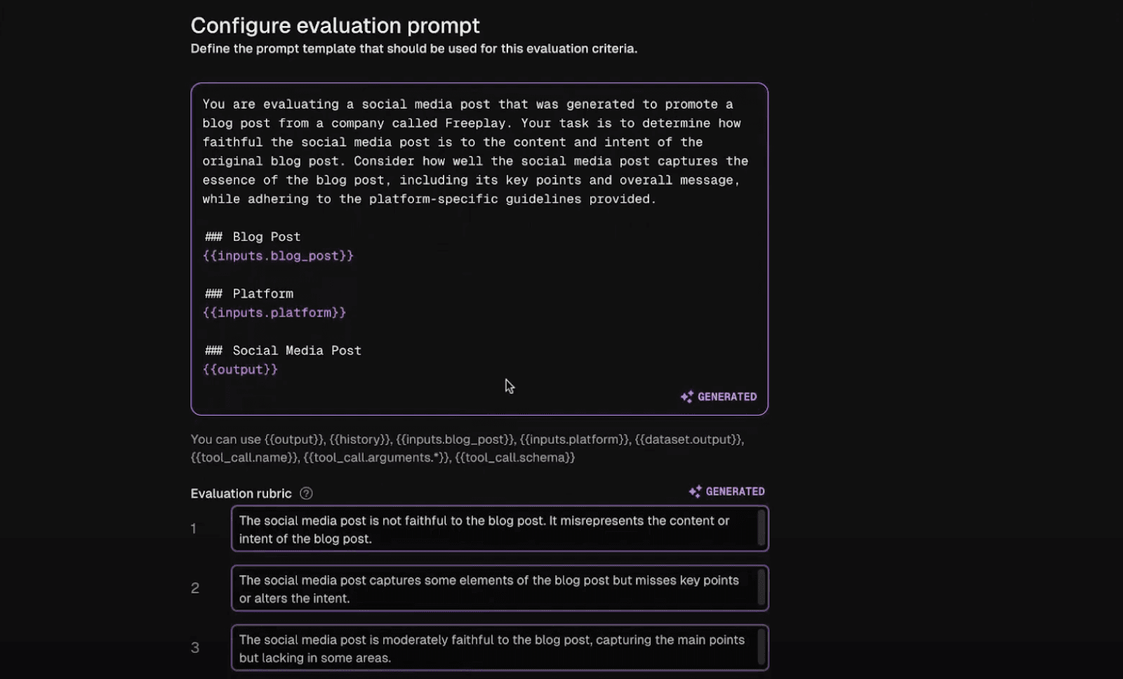This screenshot has width=1123, height=679.
Task: Click rubric row number 1 label
Action: (194, 529)
